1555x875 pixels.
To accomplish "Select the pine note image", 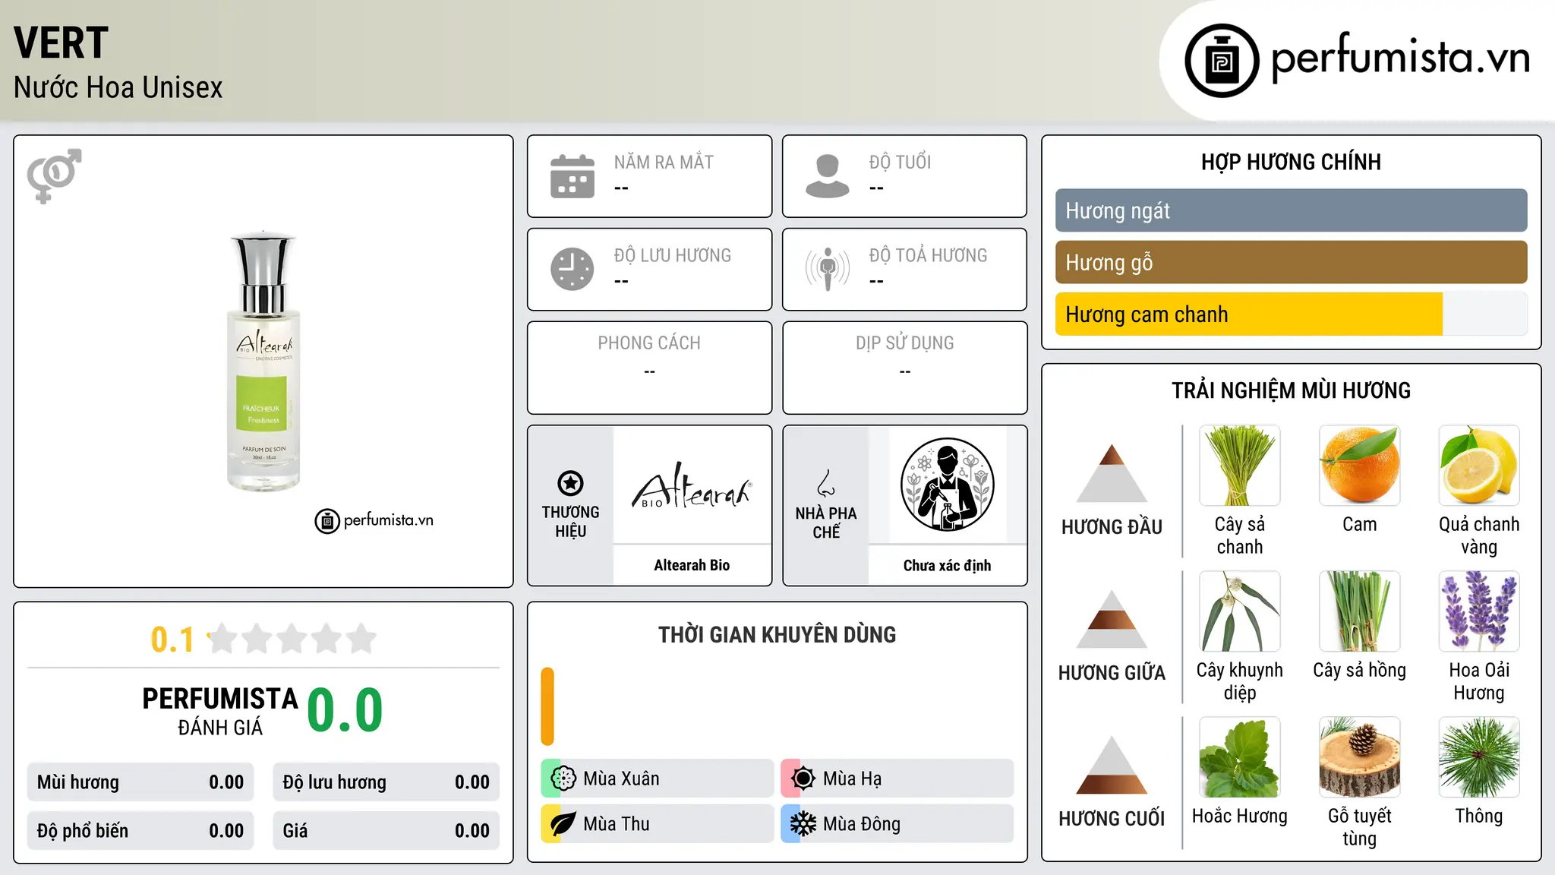I will pos(1479,757).
